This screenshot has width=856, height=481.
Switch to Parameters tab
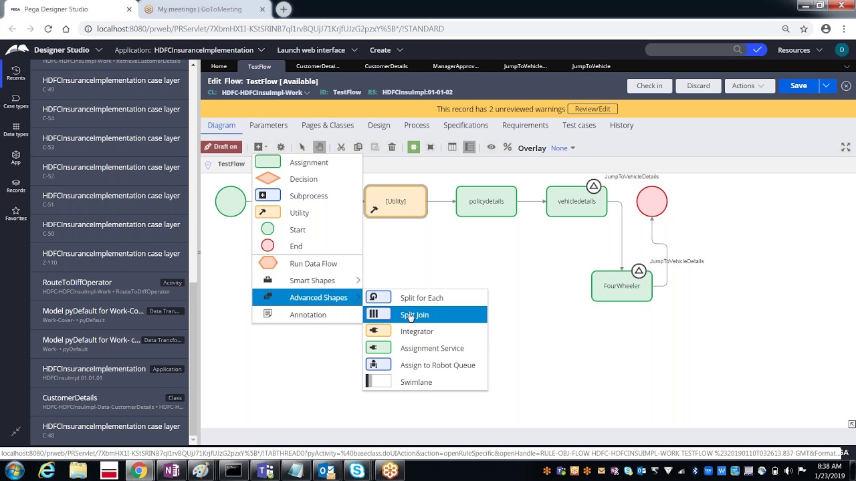click(x=268, y=125)
